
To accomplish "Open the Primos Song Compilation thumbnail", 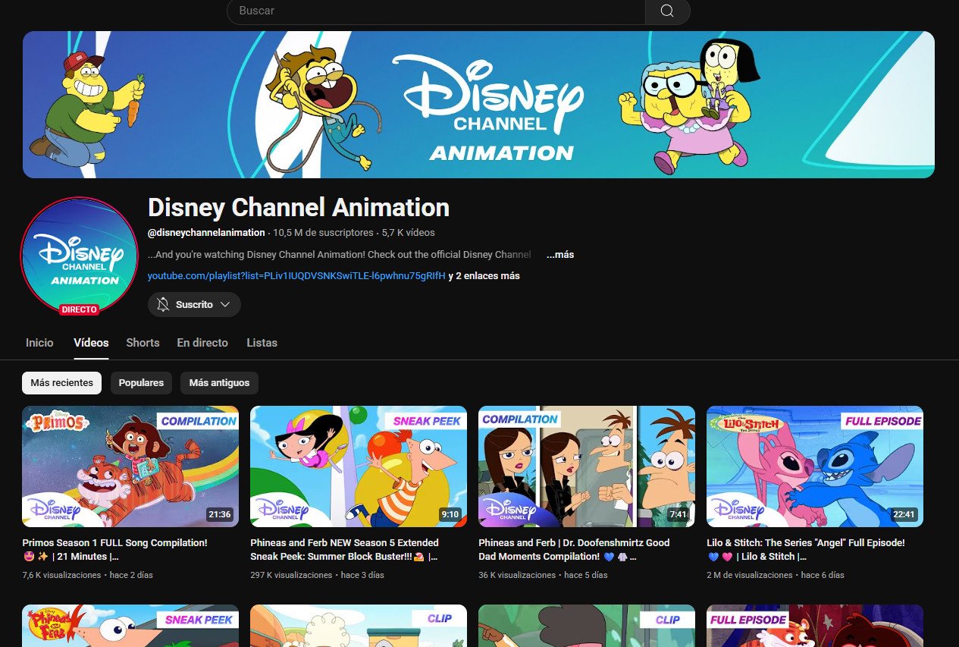I will click(130, 466).
